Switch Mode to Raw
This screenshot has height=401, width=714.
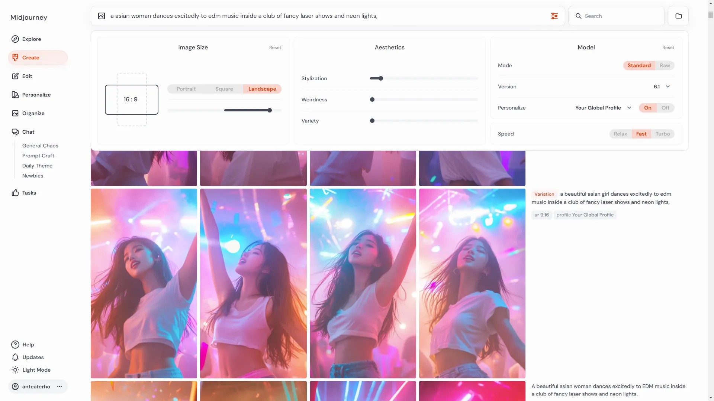click(665, 65)
